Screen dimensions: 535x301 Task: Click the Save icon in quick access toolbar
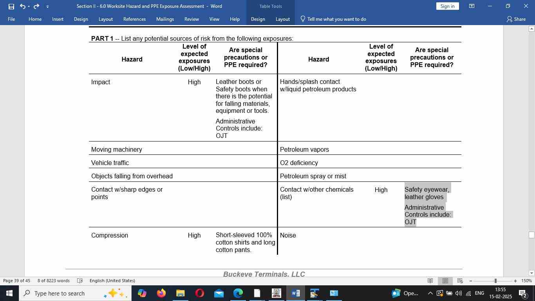(x=11, y=6)
